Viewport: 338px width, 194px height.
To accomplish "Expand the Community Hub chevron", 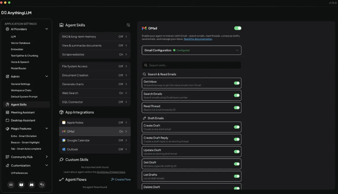I will (47, 157).
